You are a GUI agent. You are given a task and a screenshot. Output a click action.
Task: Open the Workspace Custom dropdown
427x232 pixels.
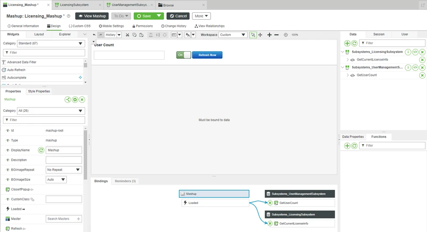coord(233,35)
